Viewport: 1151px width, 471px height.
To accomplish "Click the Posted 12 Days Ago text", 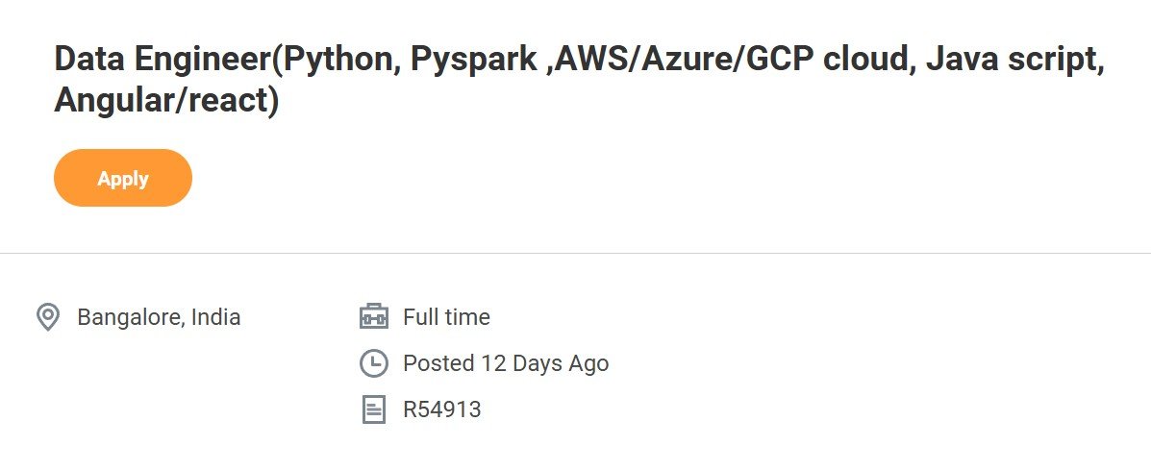I will coord(506,363).
